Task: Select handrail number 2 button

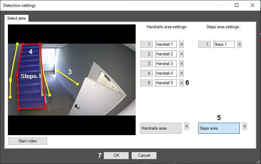Action: coord(147,54)
